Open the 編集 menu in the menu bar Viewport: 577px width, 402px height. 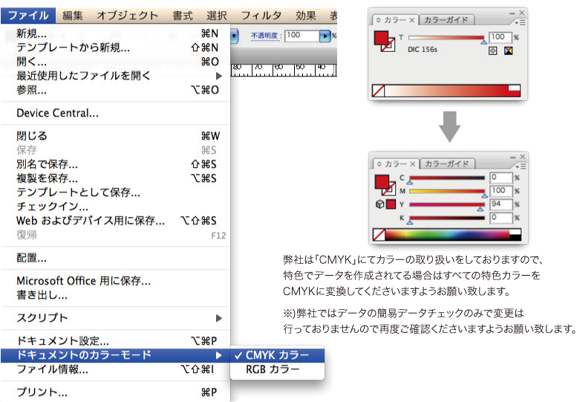click(x=73, y=15)
